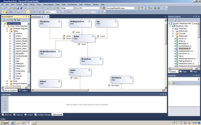Click the Find in Files icon beside DownloadMediaFile.aspx box

coord(103,8)
